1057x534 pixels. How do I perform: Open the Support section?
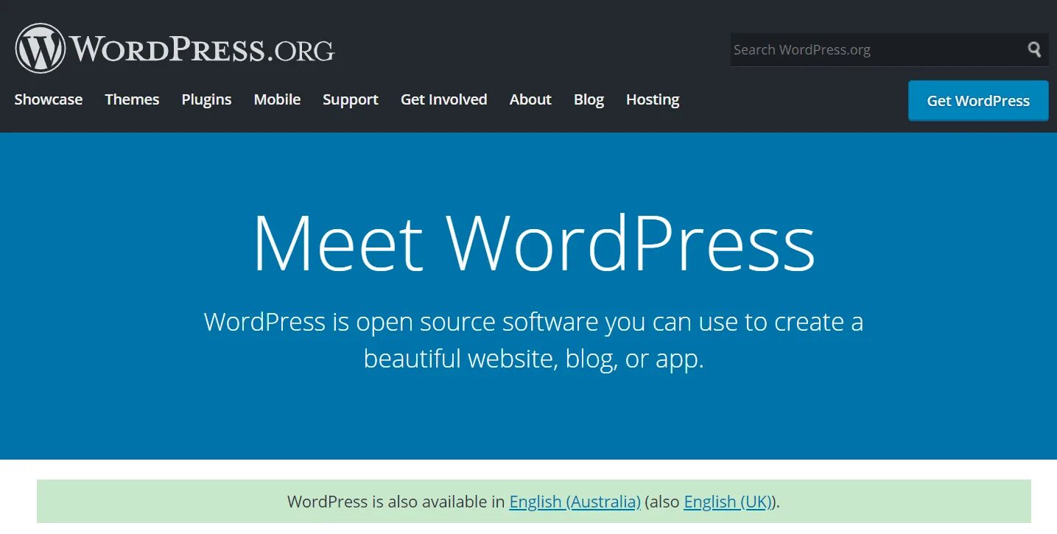351,99
